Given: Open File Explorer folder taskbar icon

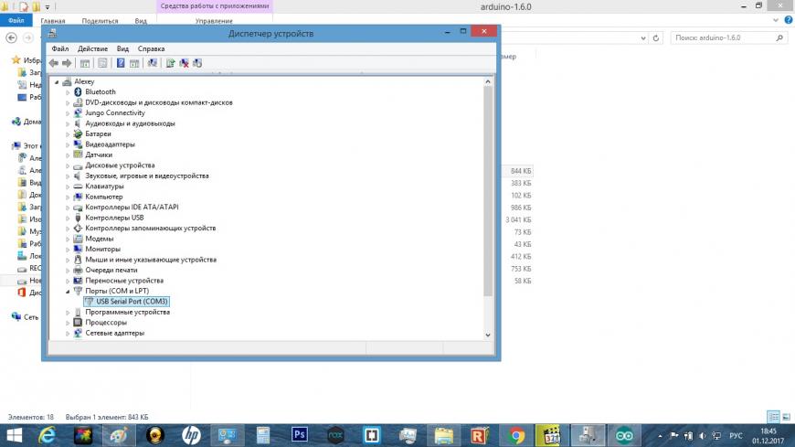Looking at the screenshot, I should tap(443, 436).
